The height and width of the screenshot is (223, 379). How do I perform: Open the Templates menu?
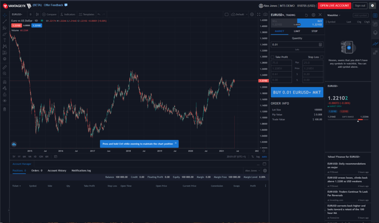pyautogui.click(x=87, y=14)
